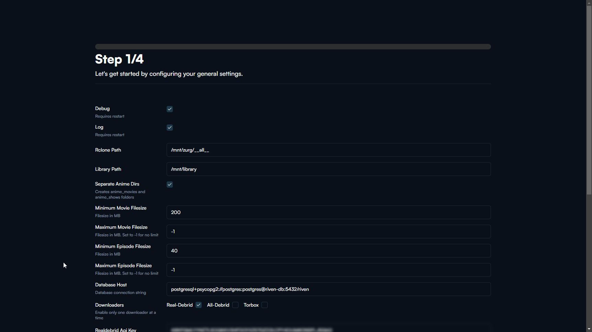Click the scrollbar down arrow
This screenshot has width=592, height=332.
[x=589, y=329]
